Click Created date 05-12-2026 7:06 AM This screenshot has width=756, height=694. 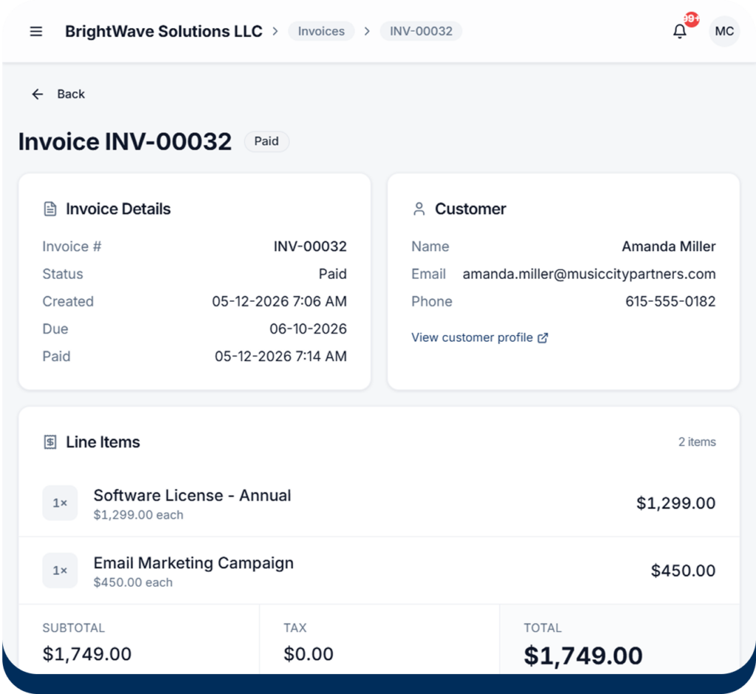click(279, 301)
